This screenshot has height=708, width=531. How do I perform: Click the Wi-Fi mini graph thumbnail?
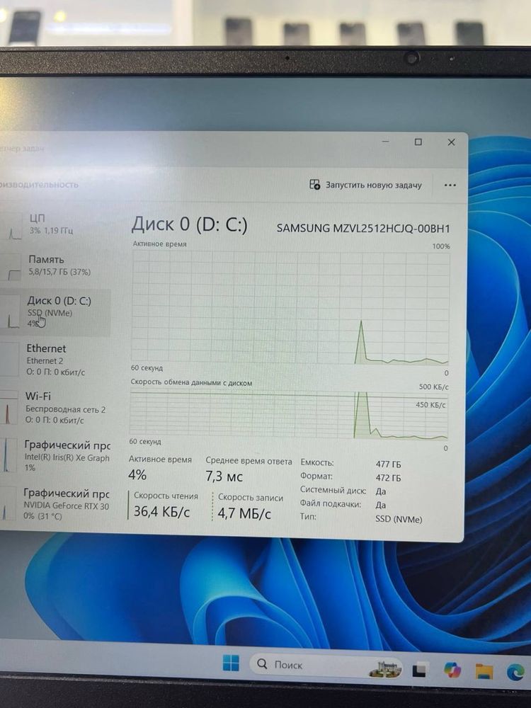click(x=9, y=409)
